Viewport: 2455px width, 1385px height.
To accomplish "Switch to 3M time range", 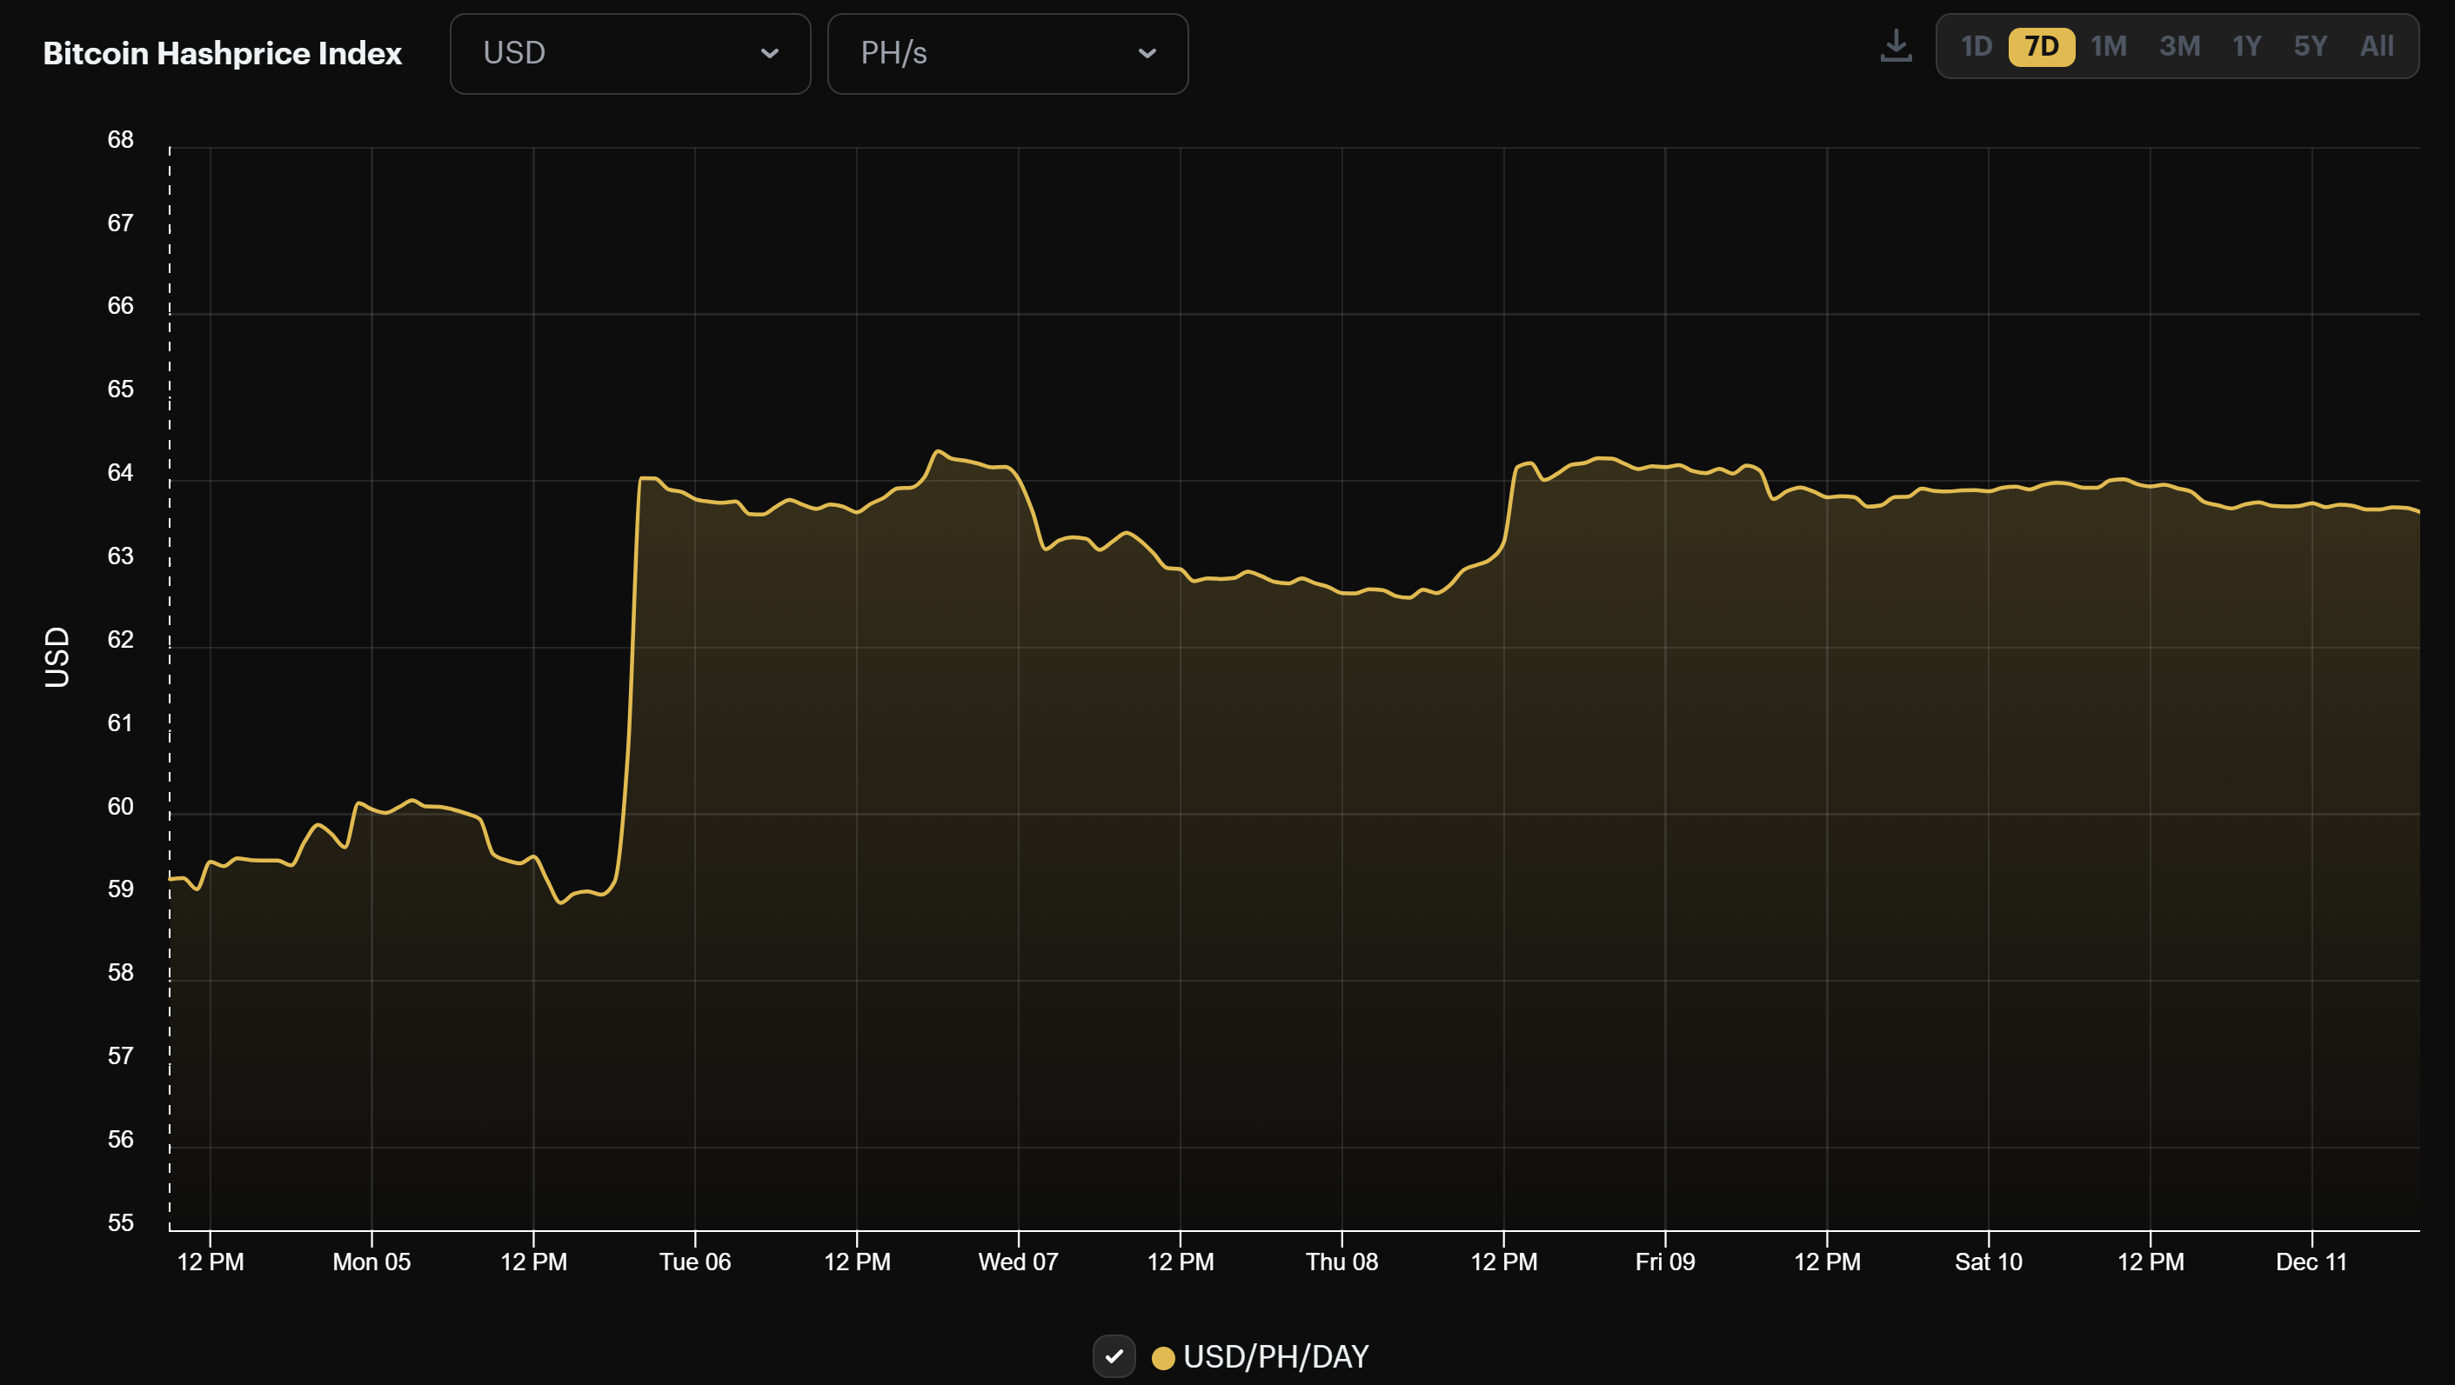I will coord(2179,47).
